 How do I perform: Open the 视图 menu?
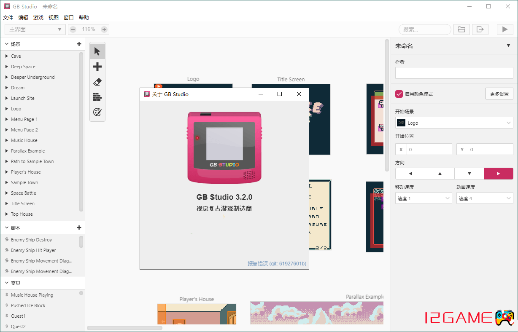pos(54,17)
